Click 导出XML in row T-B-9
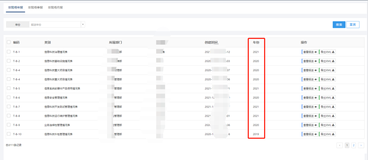The height and width of the screenshot is (160, 368). pyautogui.click(x=327, y=125)
